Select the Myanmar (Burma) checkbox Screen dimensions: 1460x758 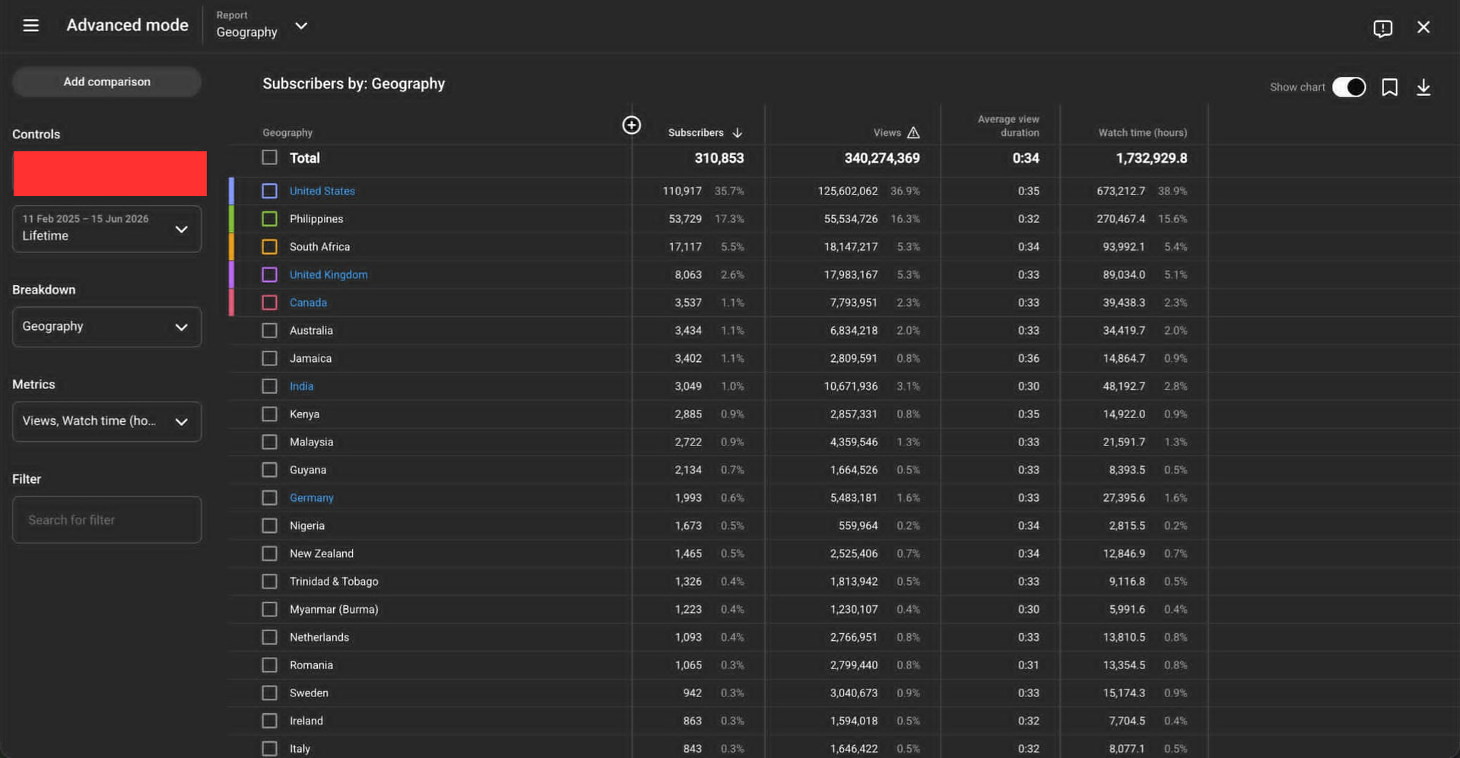(x=269, y=609)
